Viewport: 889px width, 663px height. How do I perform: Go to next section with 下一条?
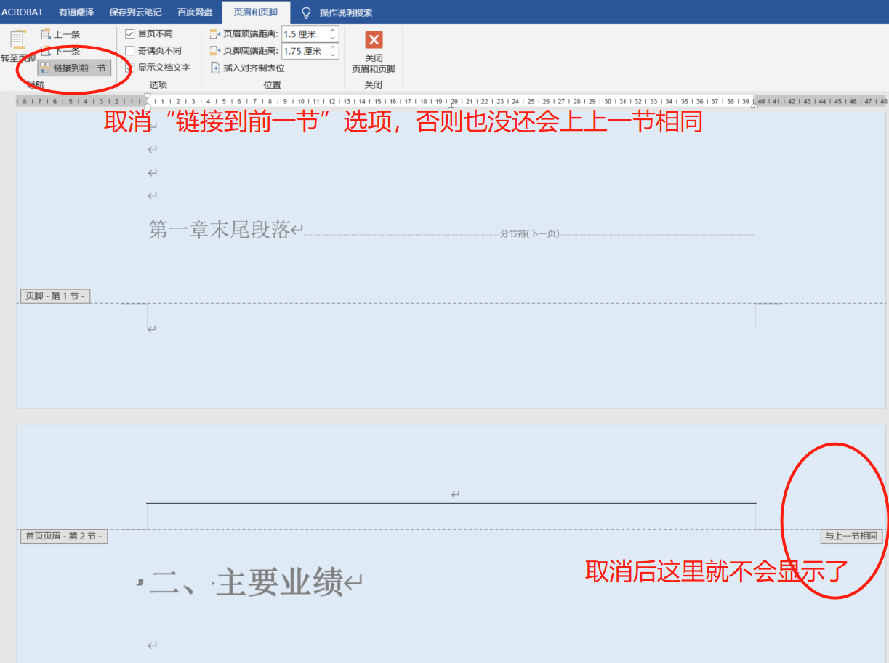coord(60,51)
